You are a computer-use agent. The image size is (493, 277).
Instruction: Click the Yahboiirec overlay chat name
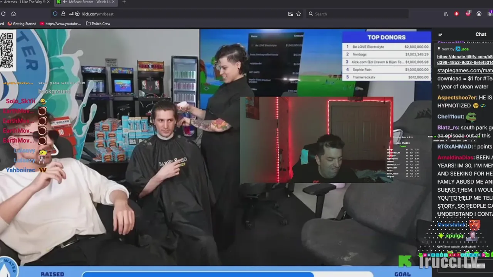tap(20, 170)
